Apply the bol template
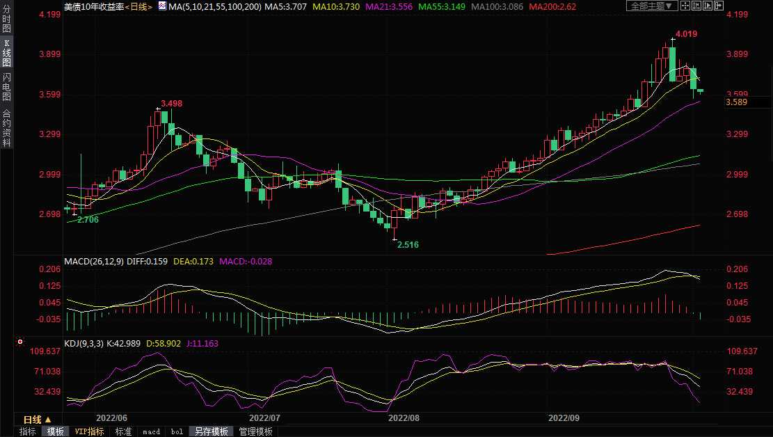773x437 pixels. (177, 431)
